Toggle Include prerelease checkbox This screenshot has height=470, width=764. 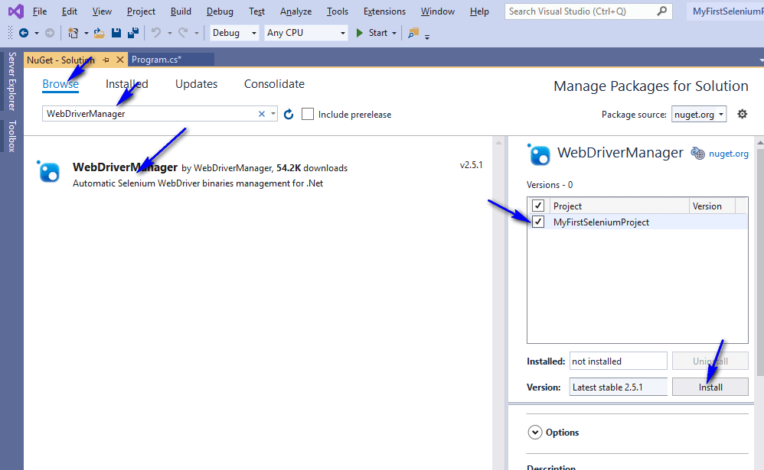tap(308, 114)
